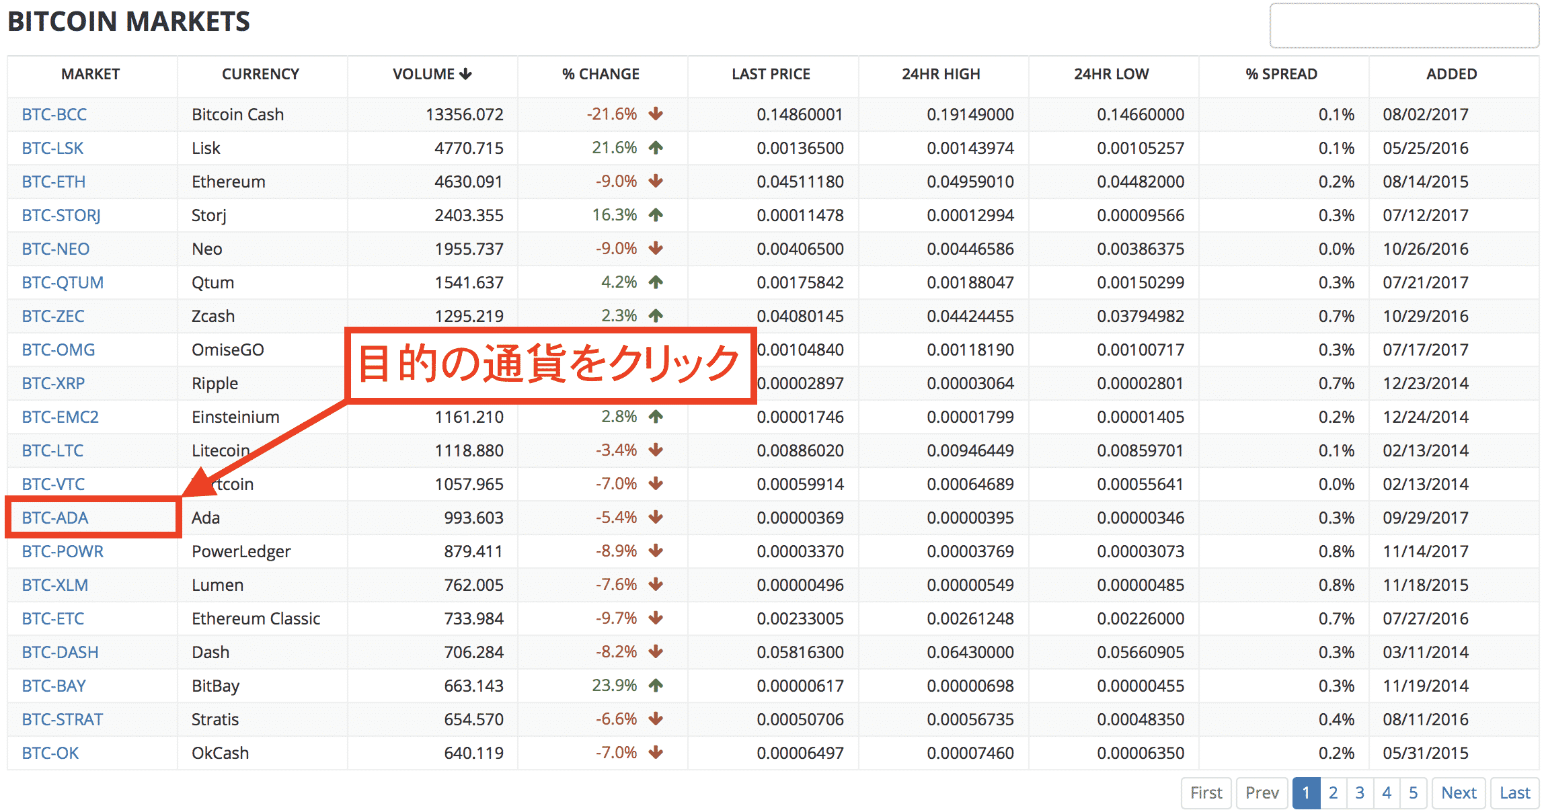Select Ada last price 0.00000369 cell
Viewport: 1544px width, 812px height.
coord(773,518)
